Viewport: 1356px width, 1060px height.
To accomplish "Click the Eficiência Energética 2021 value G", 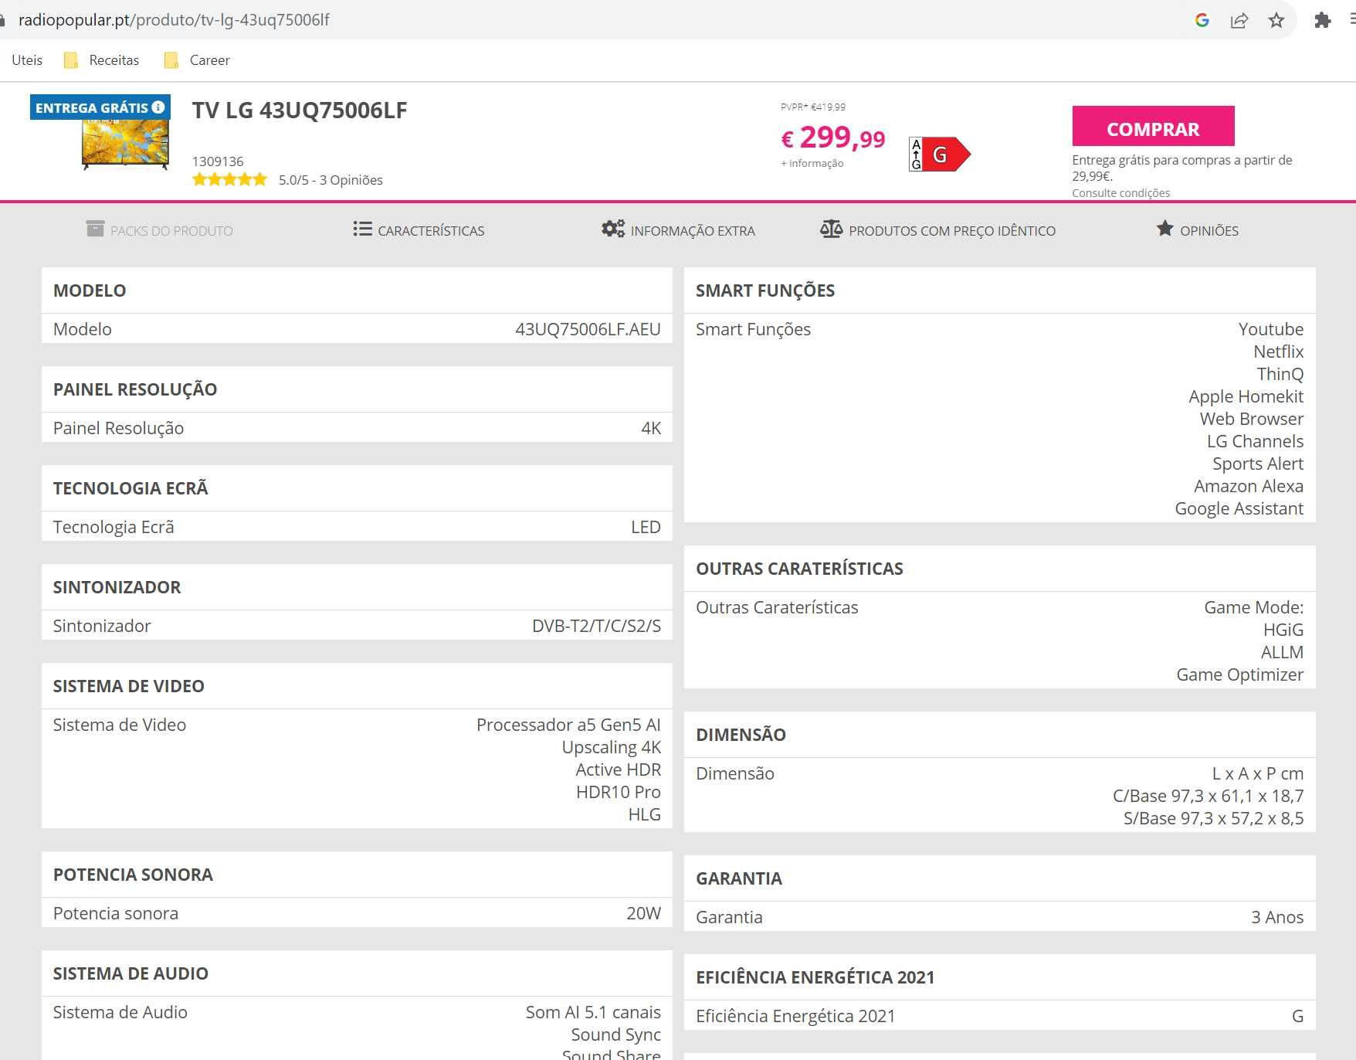I will (1297, 1016).
